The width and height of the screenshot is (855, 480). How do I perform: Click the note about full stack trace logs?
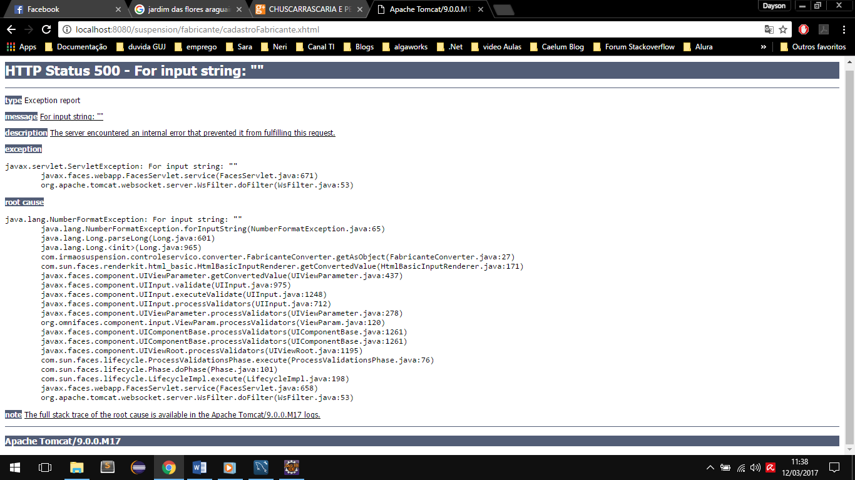(x=172, y=414)
